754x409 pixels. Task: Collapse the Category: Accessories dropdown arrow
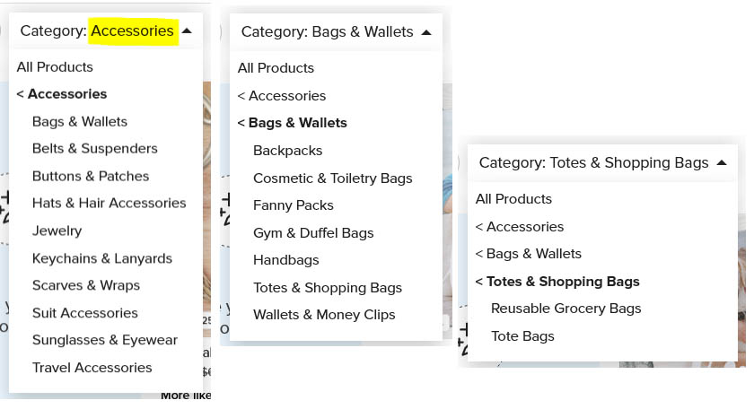[187, 30]
